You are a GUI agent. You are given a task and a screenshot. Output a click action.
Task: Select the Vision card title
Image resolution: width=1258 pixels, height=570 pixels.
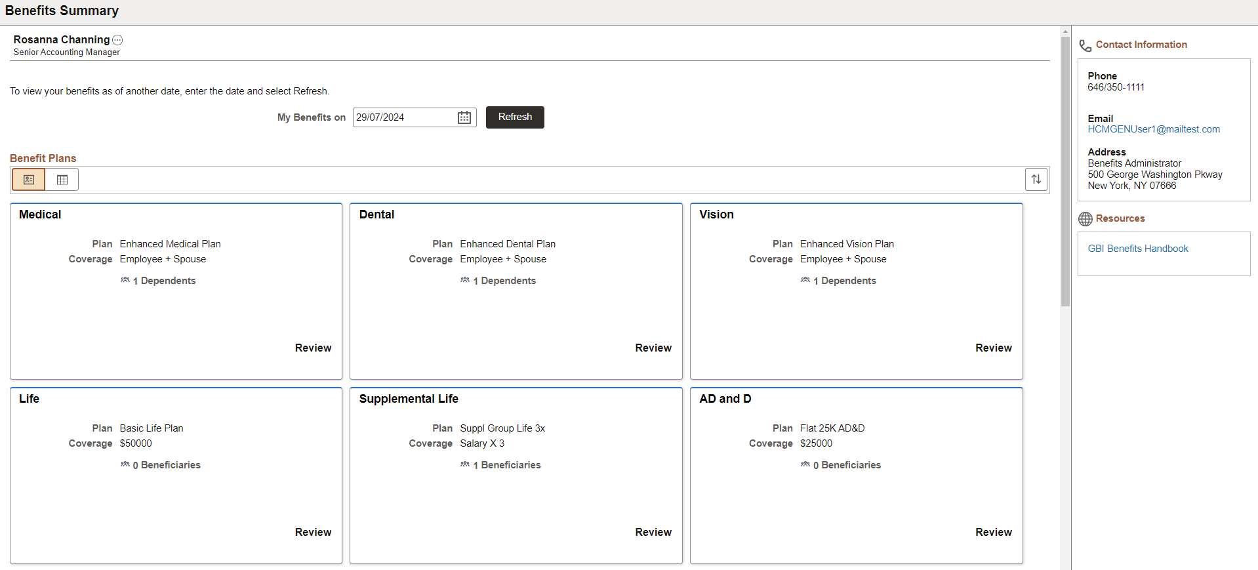(x=716, y=214)
